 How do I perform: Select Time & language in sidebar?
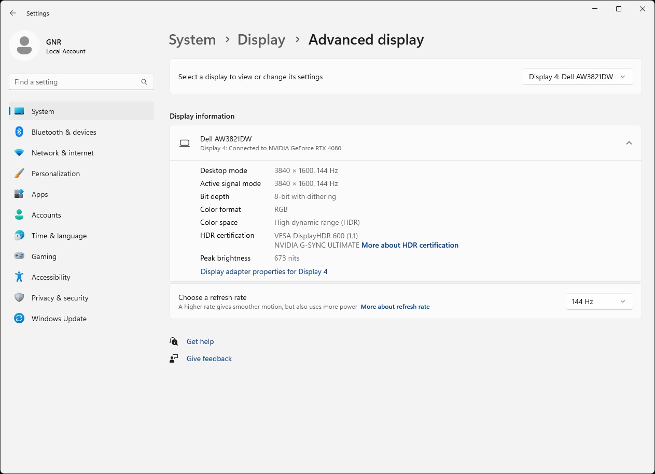[59, 236]
